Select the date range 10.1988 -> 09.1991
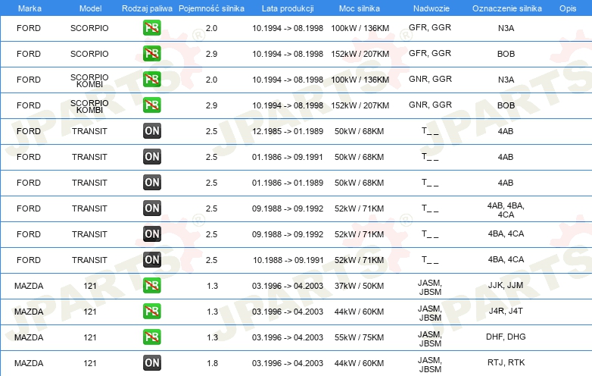This screenshot has width=592, height=376. pyautogui.click(x=288, y=260)
